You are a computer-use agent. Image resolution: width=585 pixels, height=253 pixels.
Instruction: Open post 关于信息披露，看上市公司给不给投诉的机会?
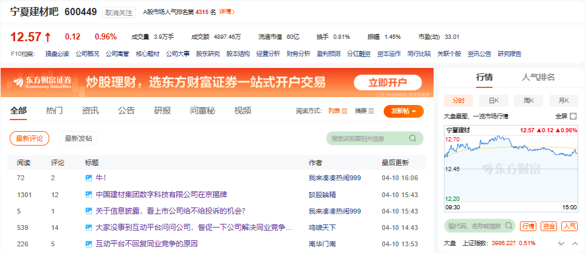[170, 211]
